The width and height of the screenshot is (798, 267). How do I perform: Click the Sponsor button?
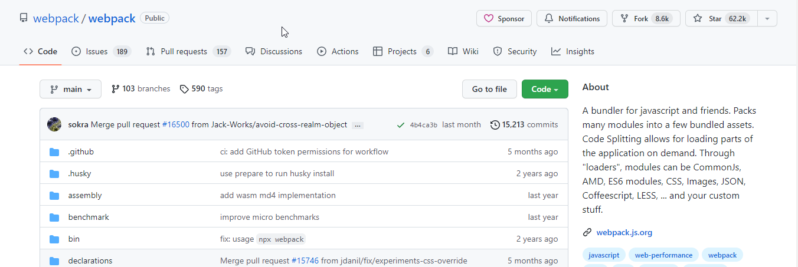pyautogui.click(x=504, y=18)
